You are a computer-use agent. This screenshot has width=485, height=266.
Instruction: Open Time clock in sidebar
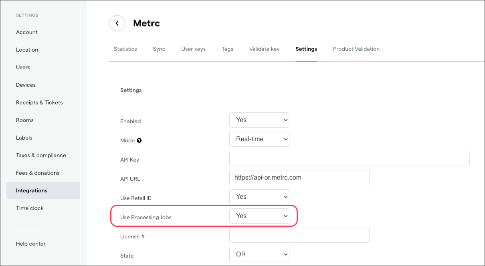pos(30,208)
